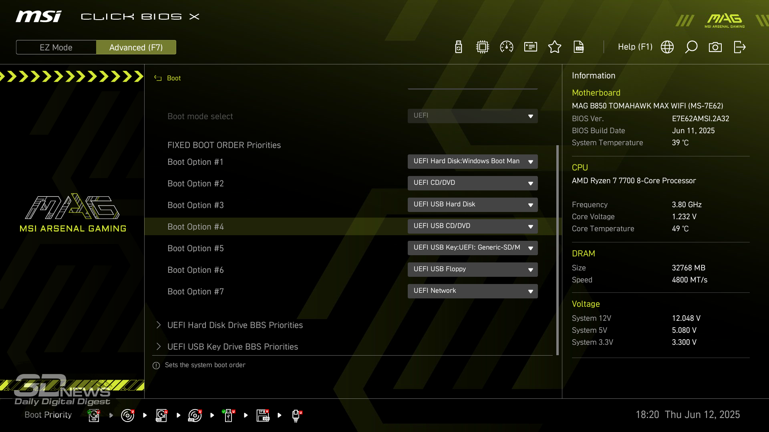The image size is (769, 432).
Task: Open the M-Flash USB update icon
Action: [459, 47]
